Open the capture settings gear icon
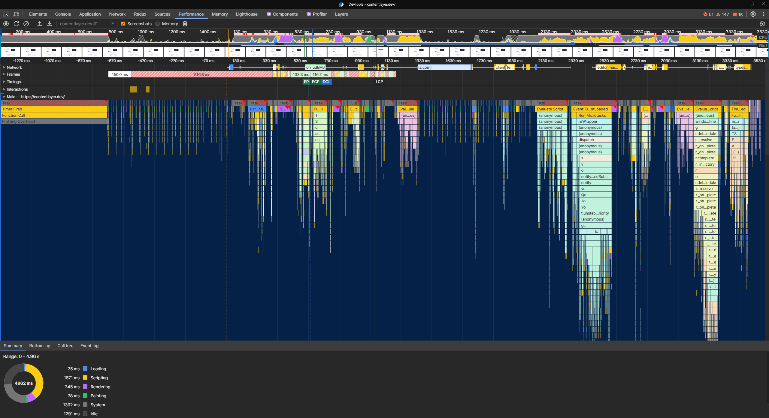Image resolution: width=769 pixels, height=418 pixels. pyautogui.click(x=762, y=24)
